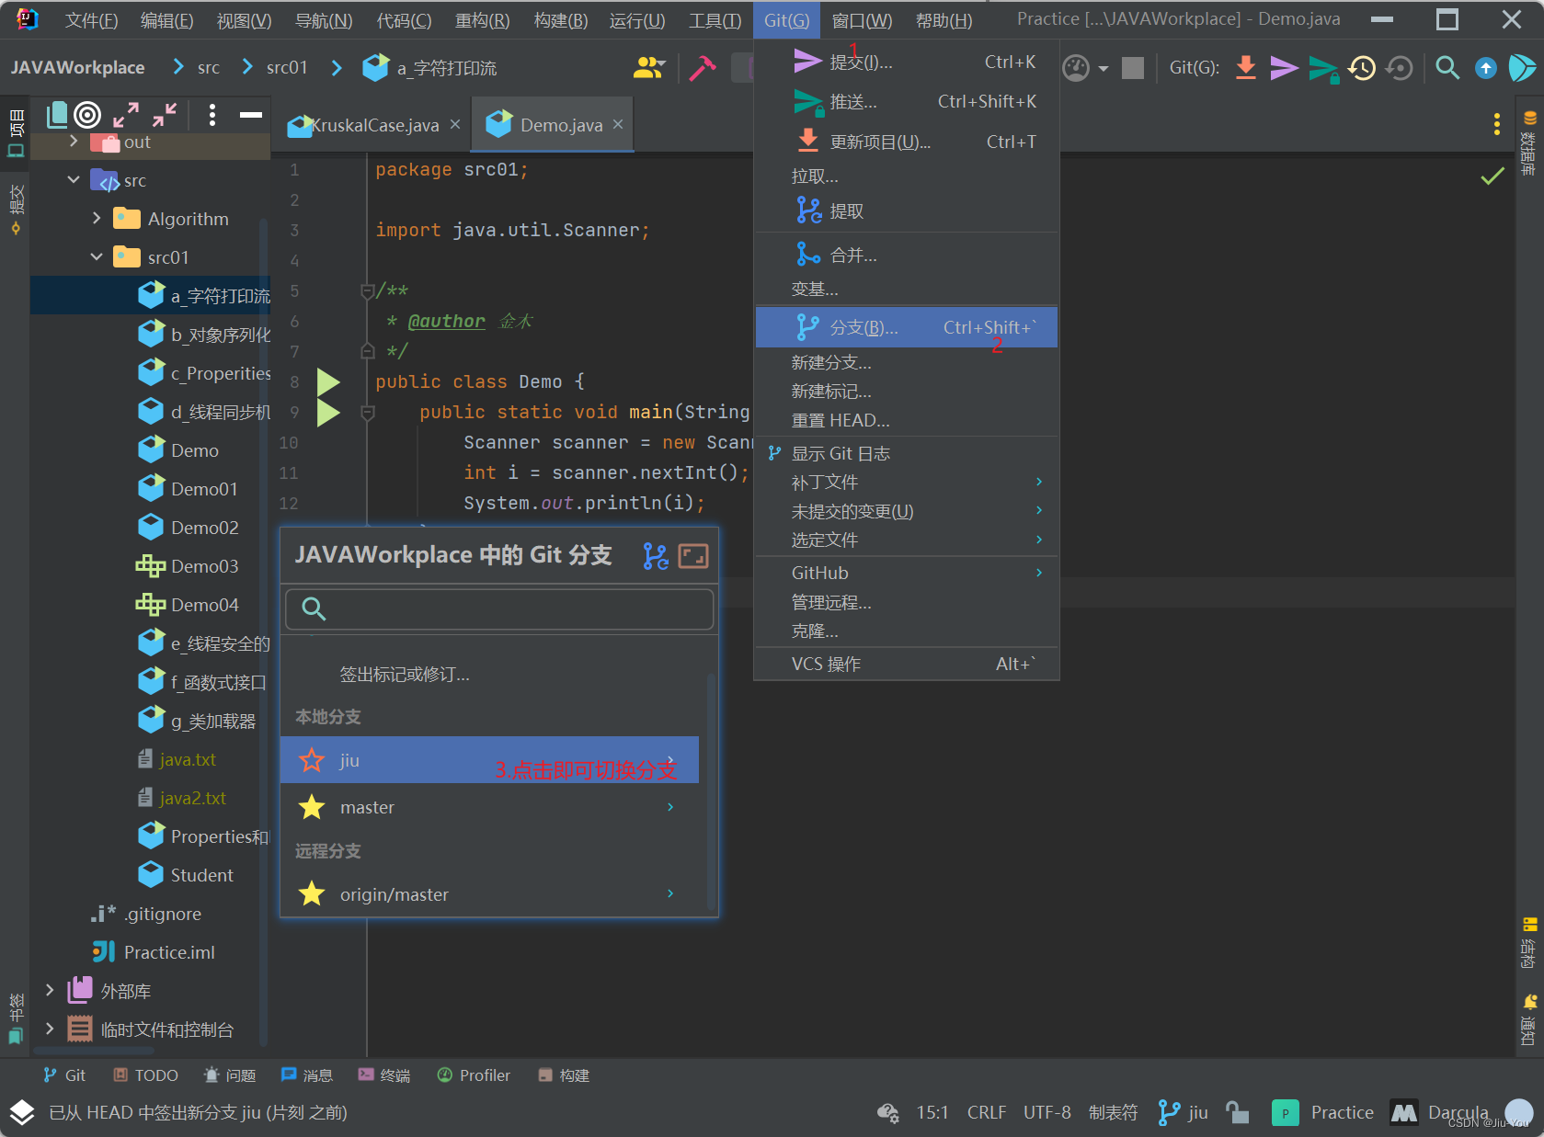Click UTF-8 encoding in status bar
Screen dimensions: 1544x1137
(x=1047, y=1112)
